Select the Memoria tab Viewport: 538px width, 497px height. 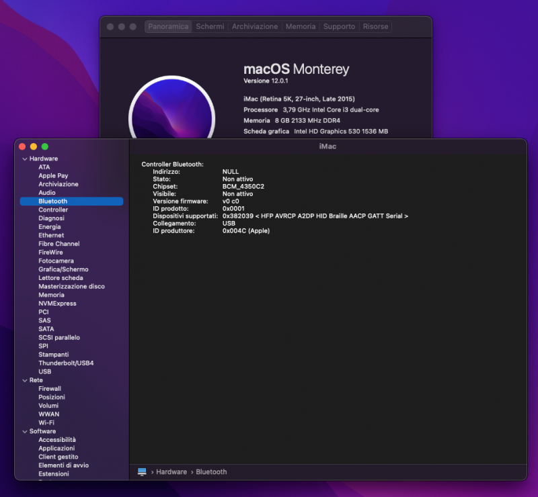coord(300,27)
